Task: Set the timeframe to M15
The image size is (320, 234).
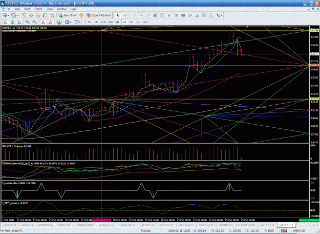Action: [103, 22]
